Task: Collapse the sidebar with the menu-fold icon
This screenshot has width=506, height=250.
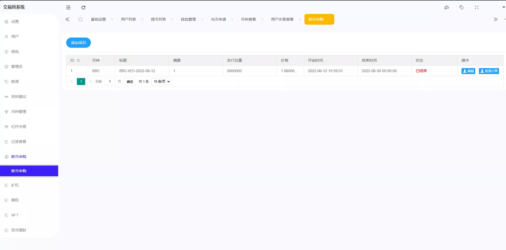Action: tap(68, 8)
